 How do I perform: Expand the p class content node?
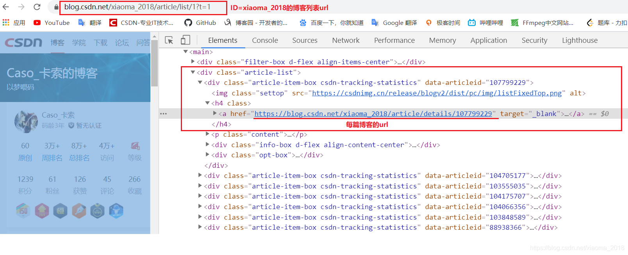pos(207,134)
